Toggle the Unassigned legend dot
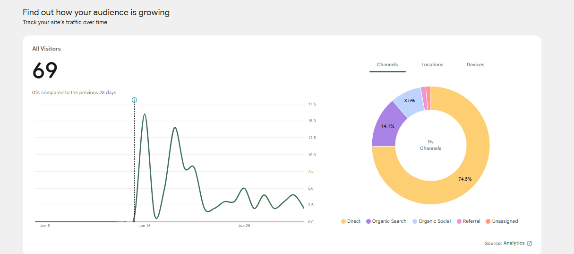This screenshot has width=574, height=254. 488,221
